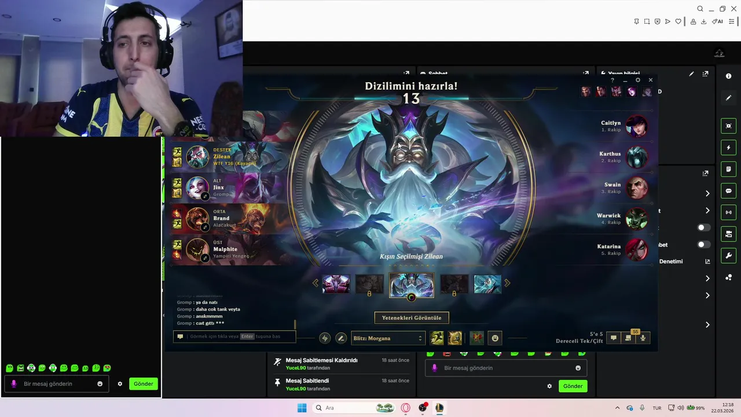
Task: Select the second summoner spell slot
Action: [x=455, y=338]
